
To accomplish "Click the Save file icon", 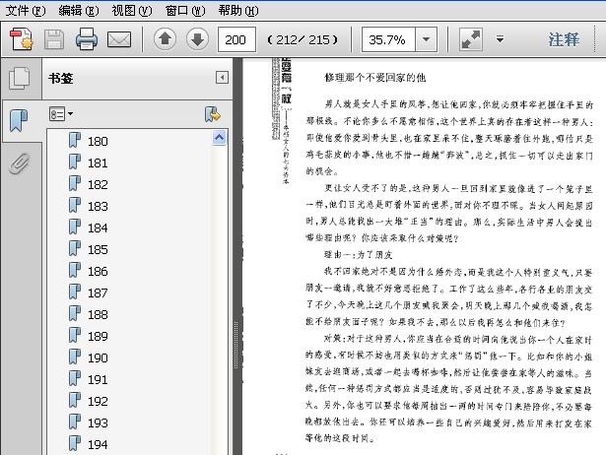I will pyautogui.click(x=53, y=40).
